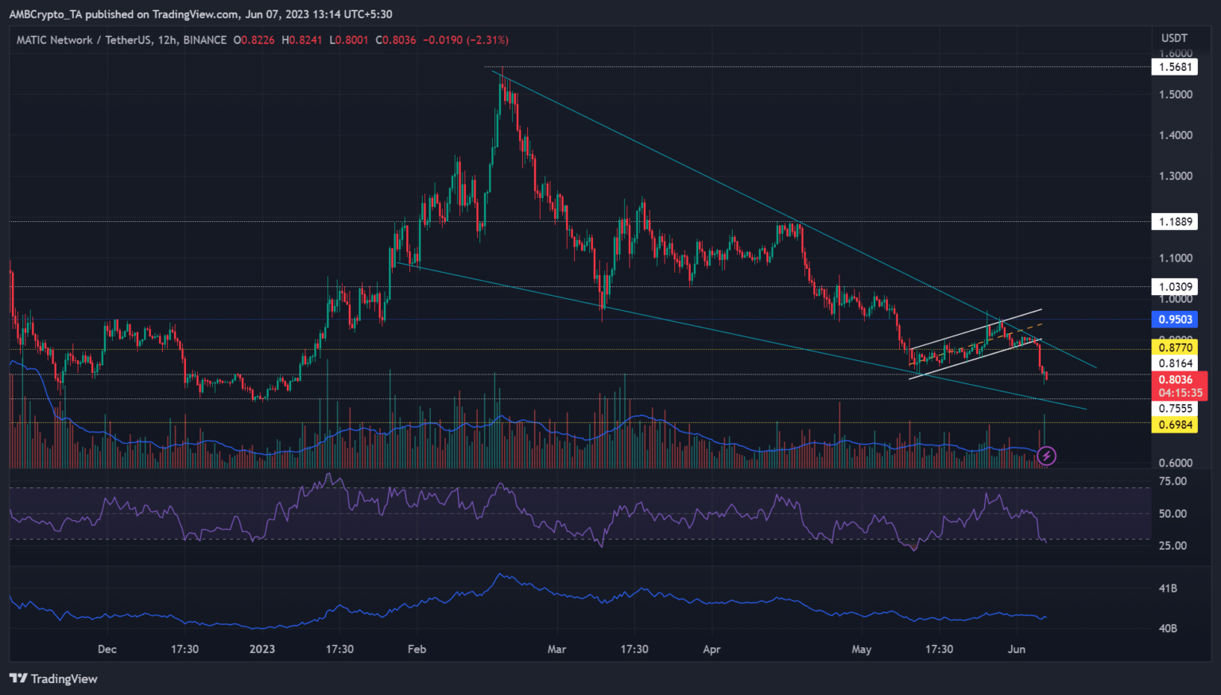Click the Jun label on time axis
The height and width of the screenshot is (695, 1221).
tap(1016, 649)
